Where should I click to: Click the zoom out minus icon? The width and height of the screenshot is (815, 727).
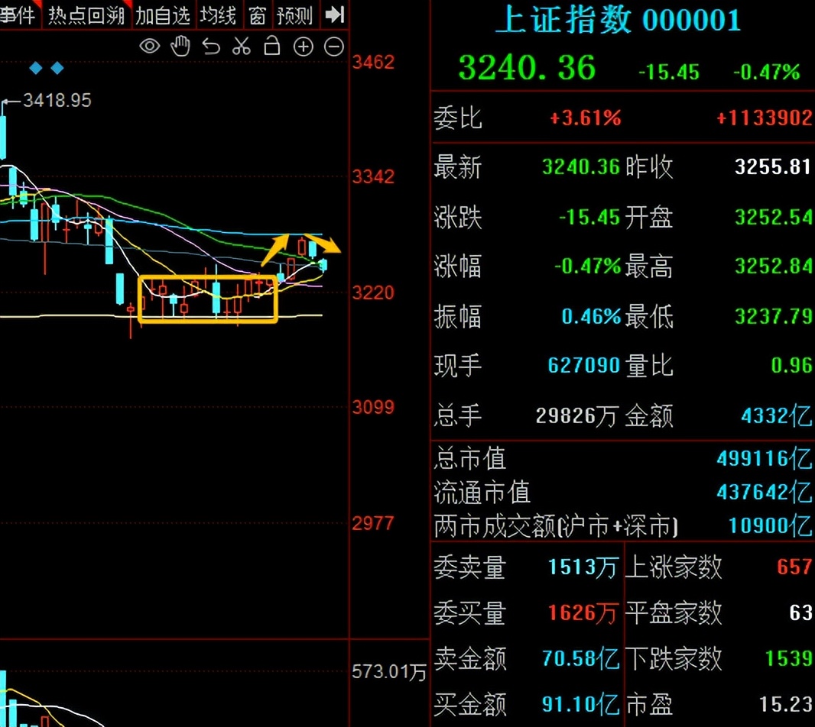pos(333,47)
